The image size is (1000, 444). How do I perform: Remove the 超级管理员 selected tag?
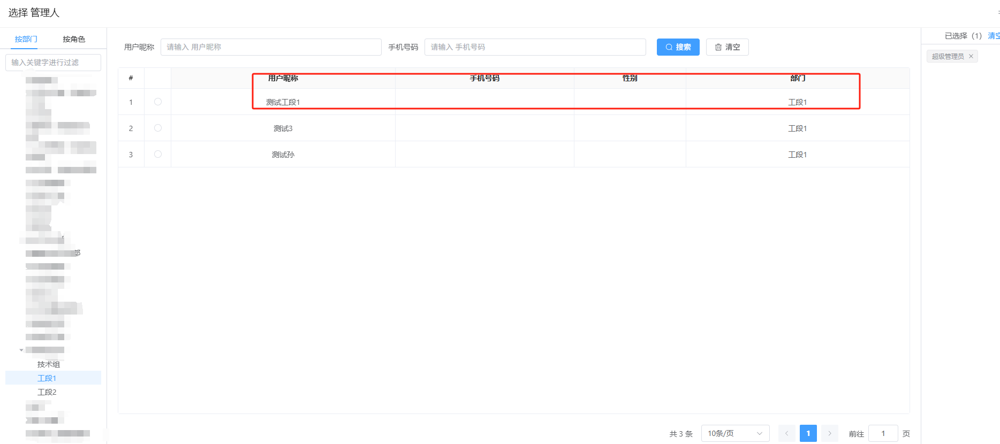click(x=971, y=56)
